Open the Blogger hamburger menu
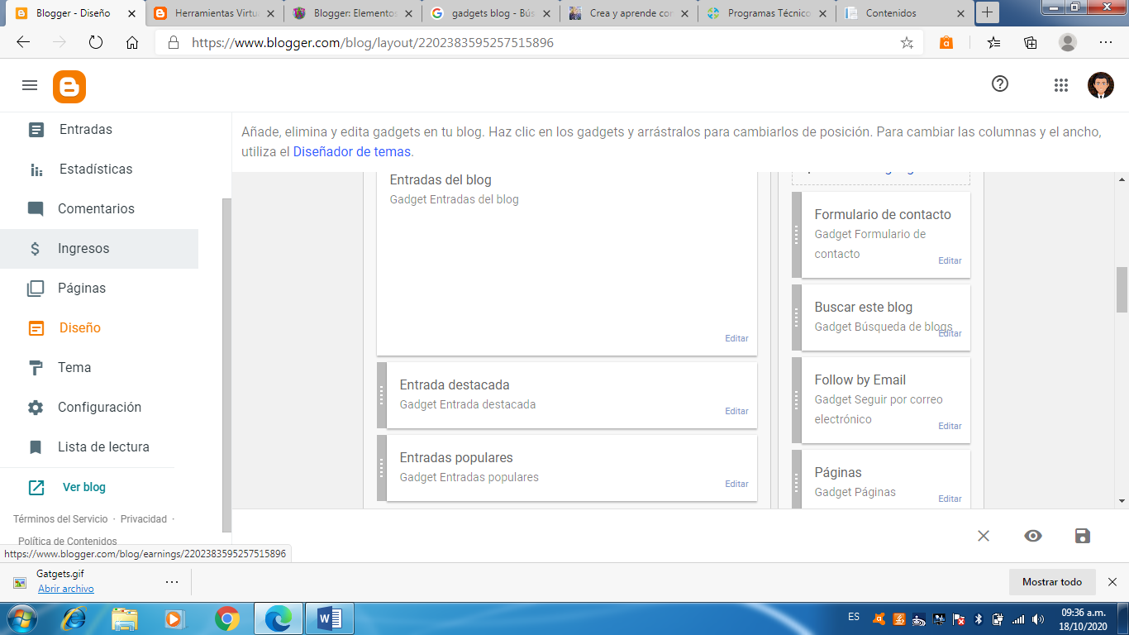The height and width of the screenshot is (635, 1129). pos(30,85)
